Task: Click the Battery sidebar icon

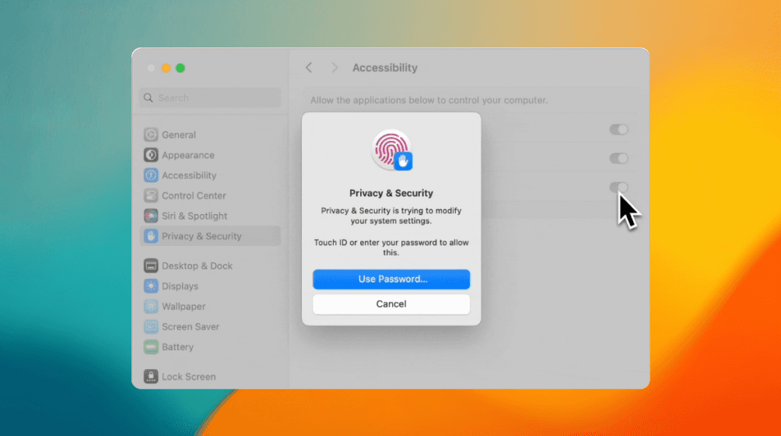Action: pyautogui.click(x=151, y=346)
